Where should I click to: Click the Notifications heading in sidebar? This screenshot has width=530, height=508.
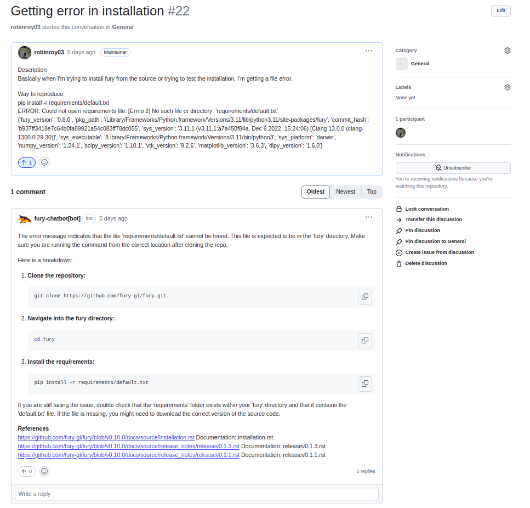(x=411, y=155)
